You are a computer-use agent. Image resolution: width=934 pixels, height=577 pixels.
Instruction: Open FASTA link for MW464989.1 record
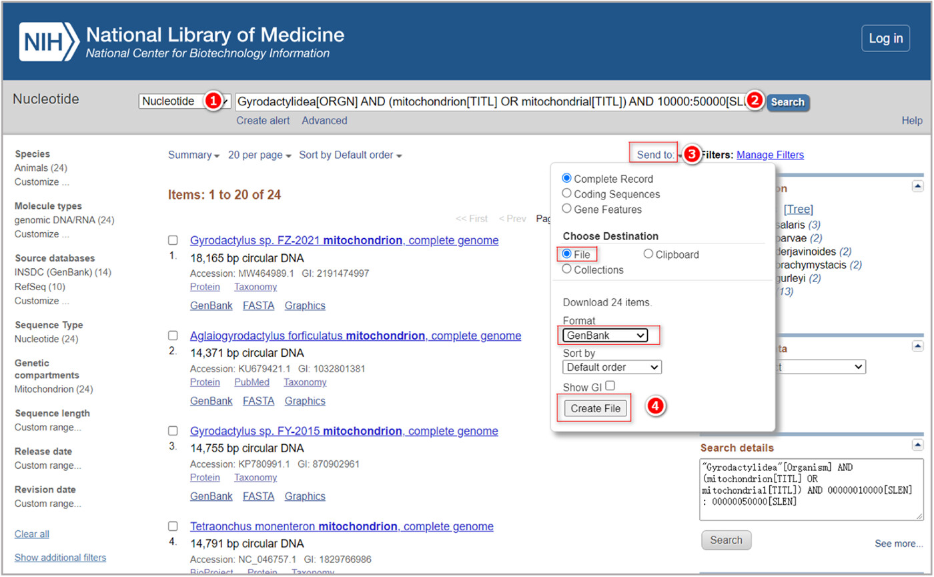point(259,306)
